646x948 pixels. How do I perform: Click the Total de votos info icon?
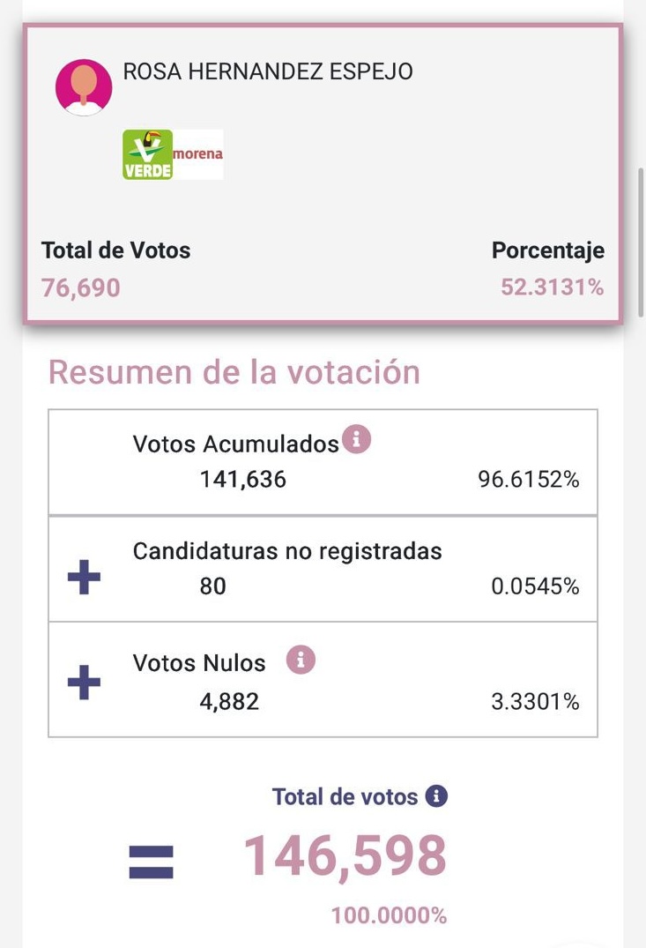[436, 796]
